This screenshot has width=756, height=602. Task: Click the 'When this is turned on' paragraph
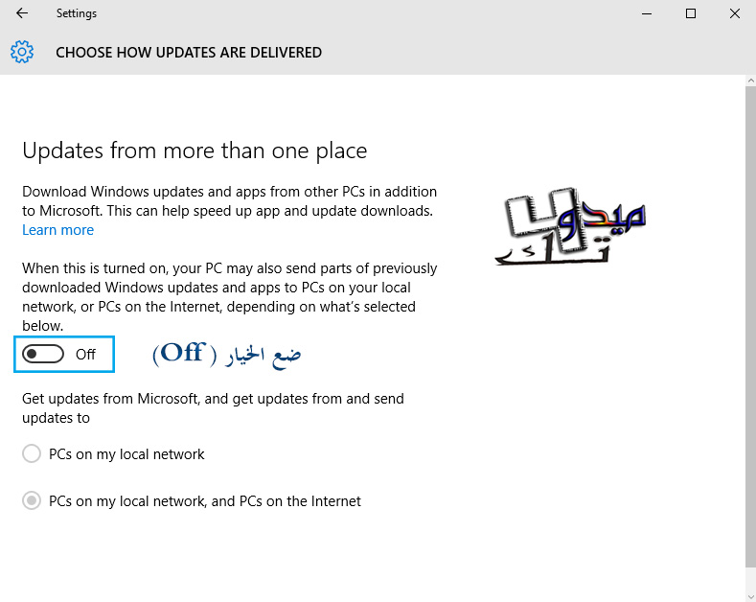point(230,296)
